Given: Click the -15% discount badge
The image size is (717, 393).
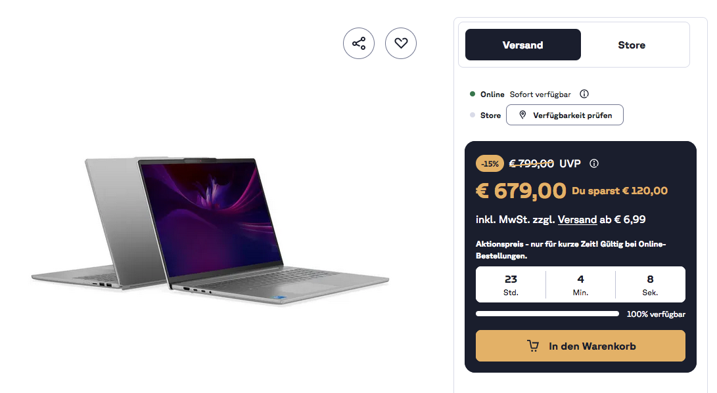Looking at the screenshot, I should [x=490, y=163].
